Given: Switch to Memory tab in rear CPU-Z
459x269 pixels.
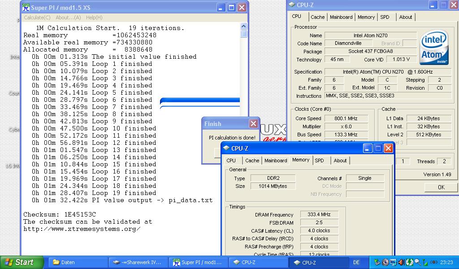Looking at the screenshot, I should pyautogui.click(x=366, y=17).
